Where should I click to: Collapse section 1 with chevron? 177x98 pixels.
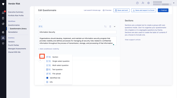click(x=114, y=27)
